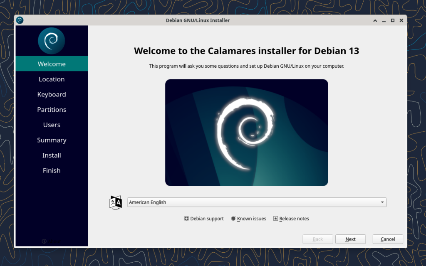
Task: Close the installer window
Action: point(401,20)
